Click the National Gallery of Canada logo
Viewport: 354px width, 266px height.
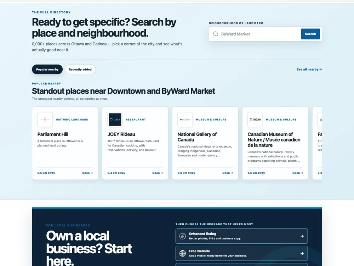[185, 120]
